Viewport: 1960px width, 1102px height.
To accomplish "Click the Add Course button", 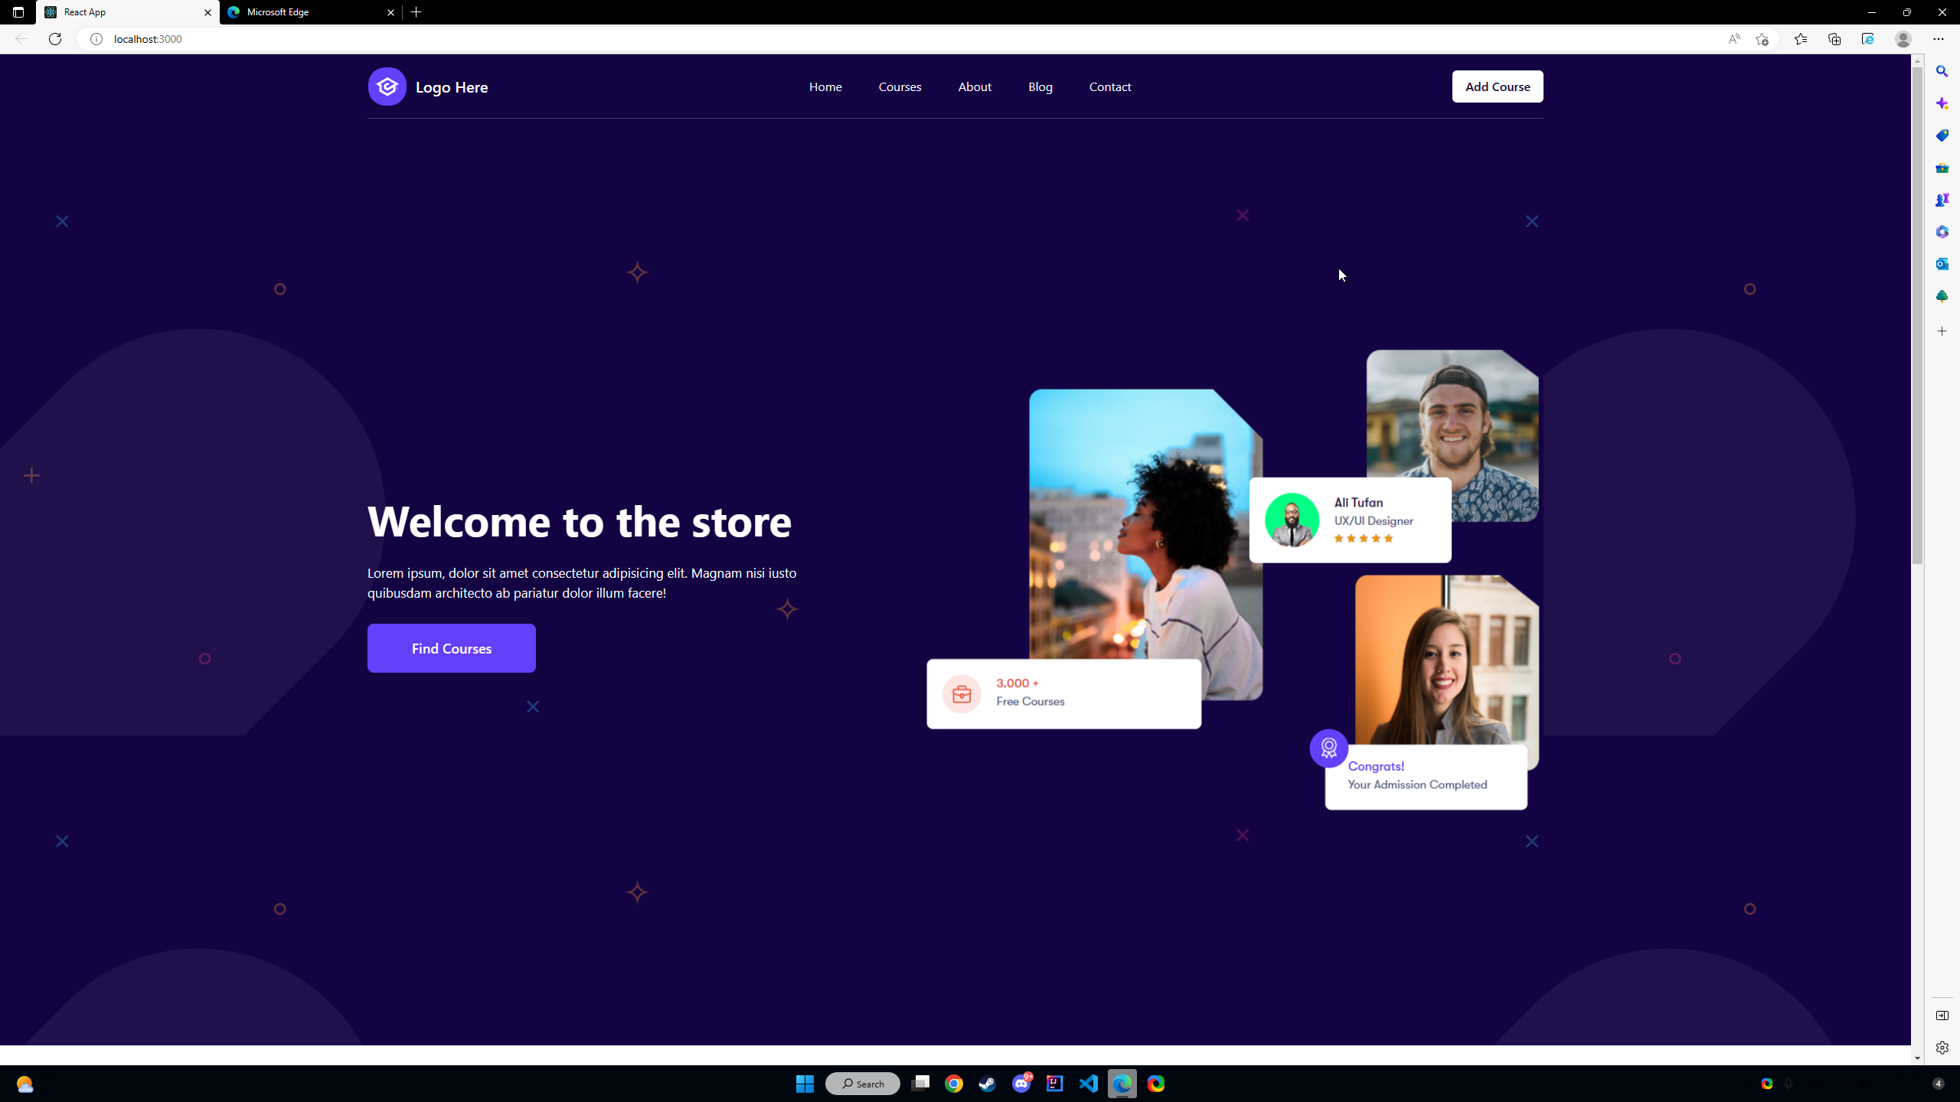I will tap(1497, 86).
